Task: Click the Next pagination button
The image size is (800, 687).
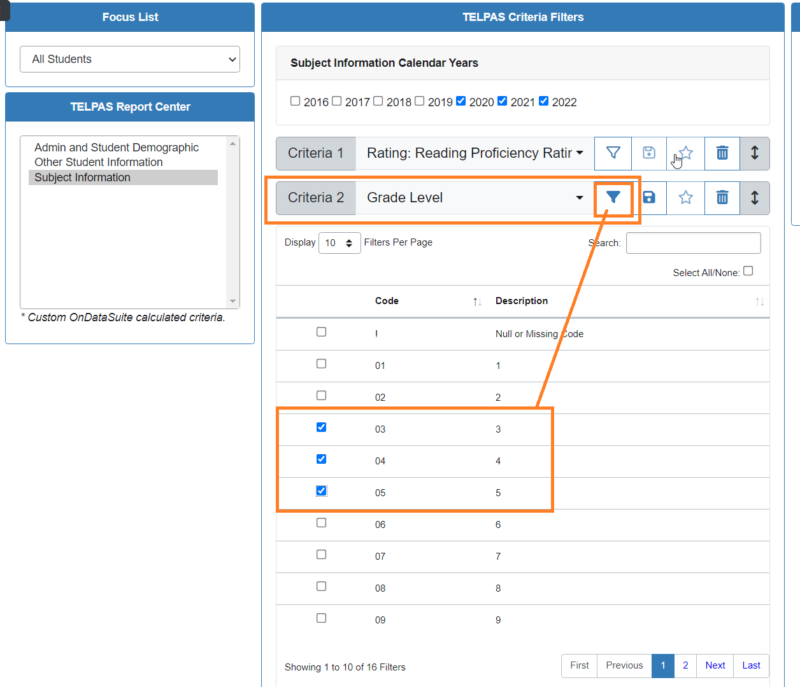Action: point(715,665)
